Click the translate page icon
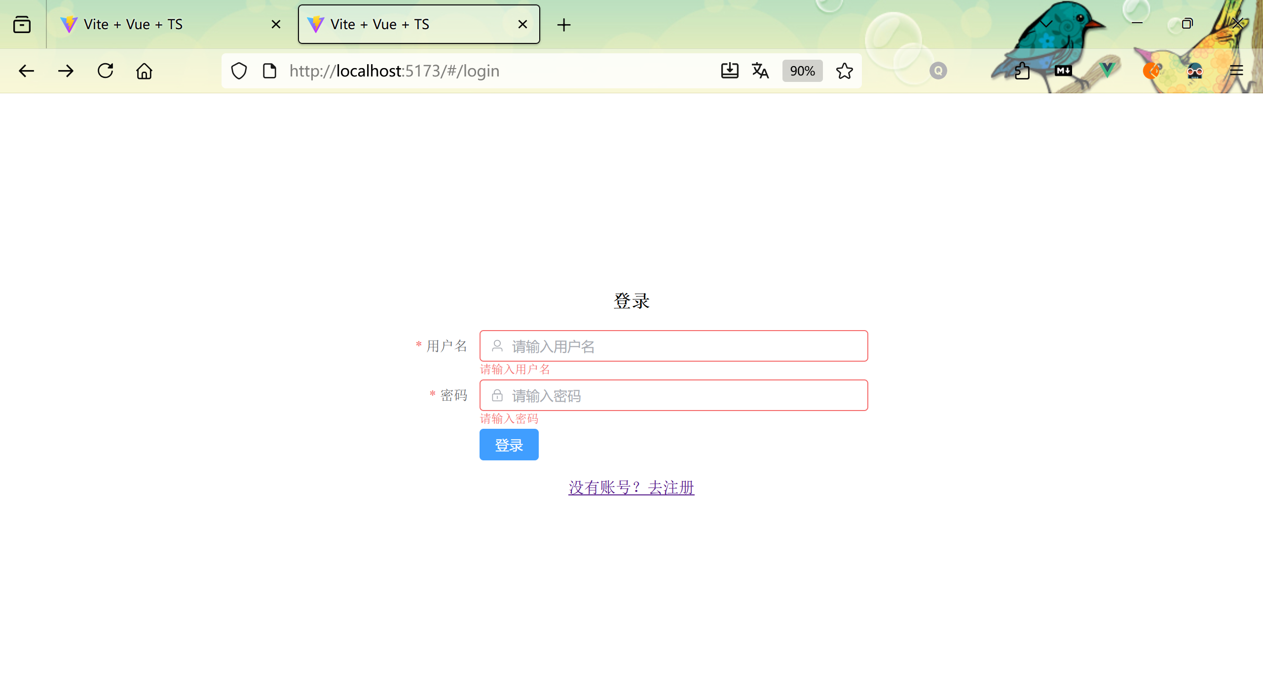Screen dimensions: 1263x675 click(x=760, y=71)
